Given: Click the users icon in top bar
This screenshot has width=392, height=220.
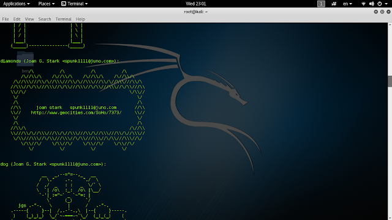Looking at the screenshot, I should coord(334,4).
